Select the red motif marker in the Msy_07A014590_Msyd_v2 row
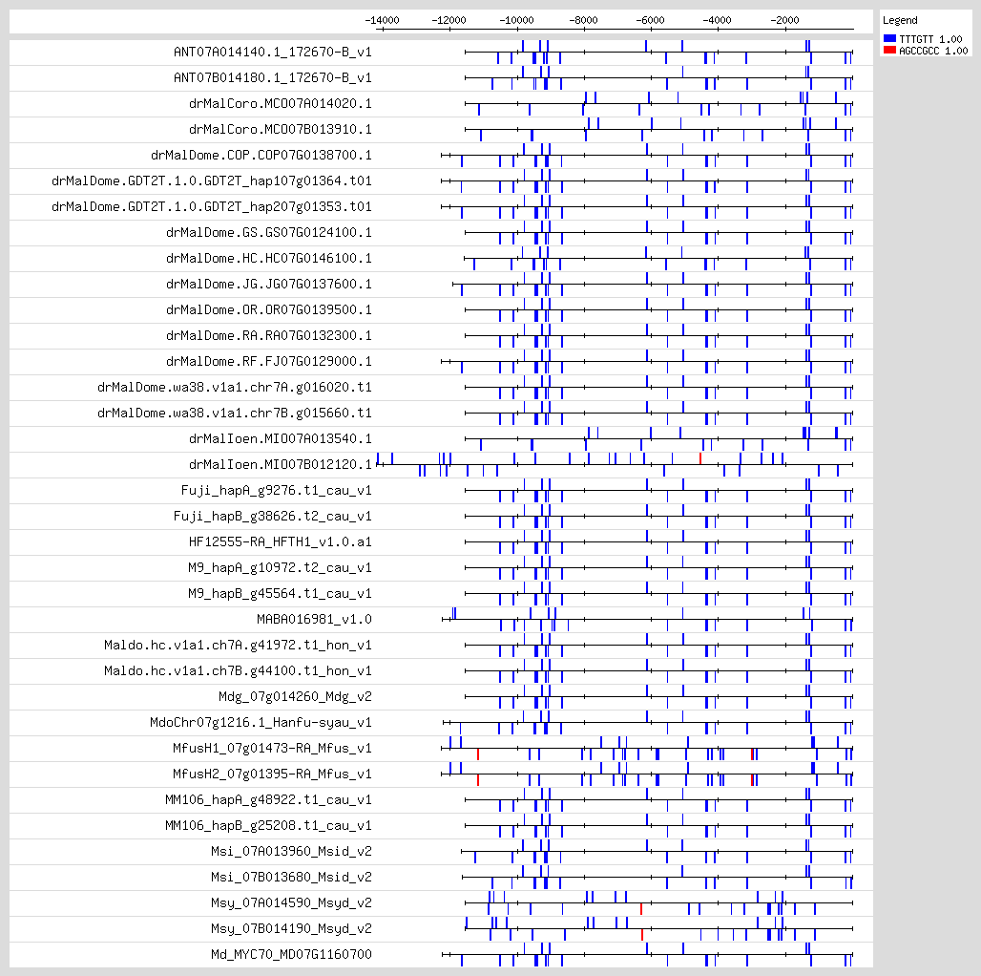Image resolution: width=981 pixels, height=976 pixels. [x=641, y=908]
